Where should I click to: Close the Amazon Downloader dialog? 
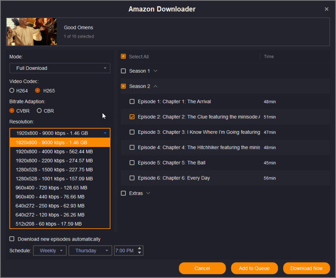click(326, 9)
